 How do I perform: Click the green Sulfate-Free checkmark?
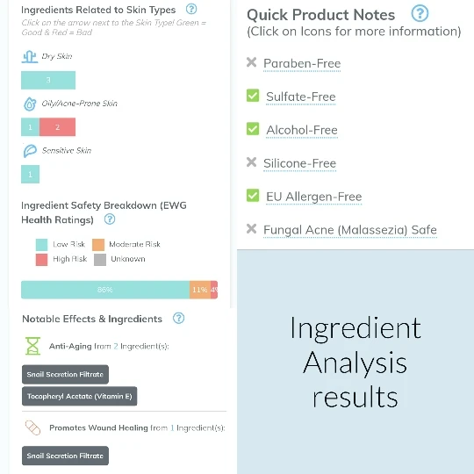pyautogui.click(x=253, y=96)
